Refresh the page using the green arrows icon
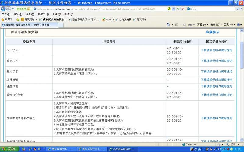 click(x=178, y=9)
